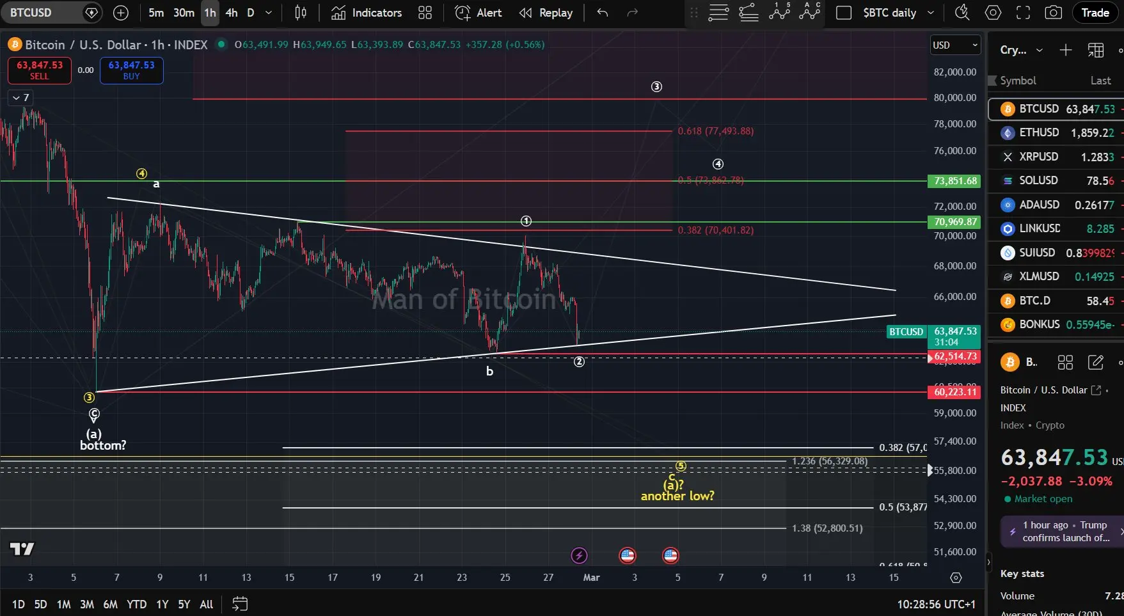The height and width of the screenshot is (616, 1124).
Task: Set date range to 1M
Action: point(64,604)
